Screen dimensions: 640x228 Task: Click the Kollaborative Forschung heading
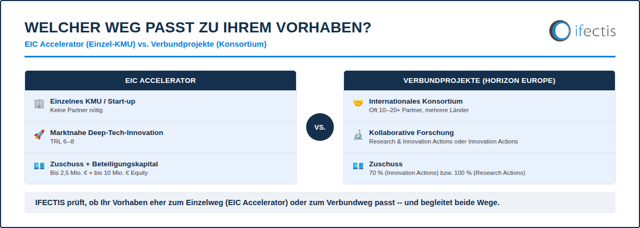click(x=411, y=132)
